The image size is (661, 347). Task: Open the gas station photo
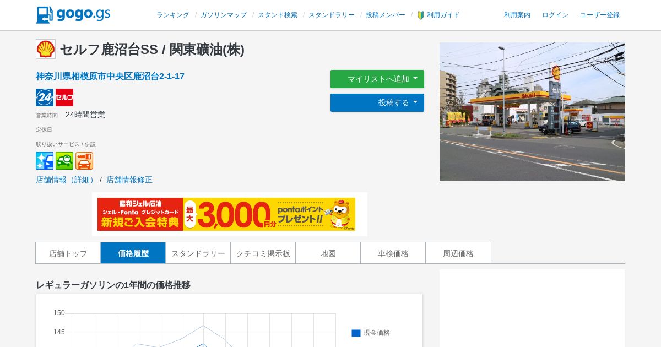coord(532,112)
